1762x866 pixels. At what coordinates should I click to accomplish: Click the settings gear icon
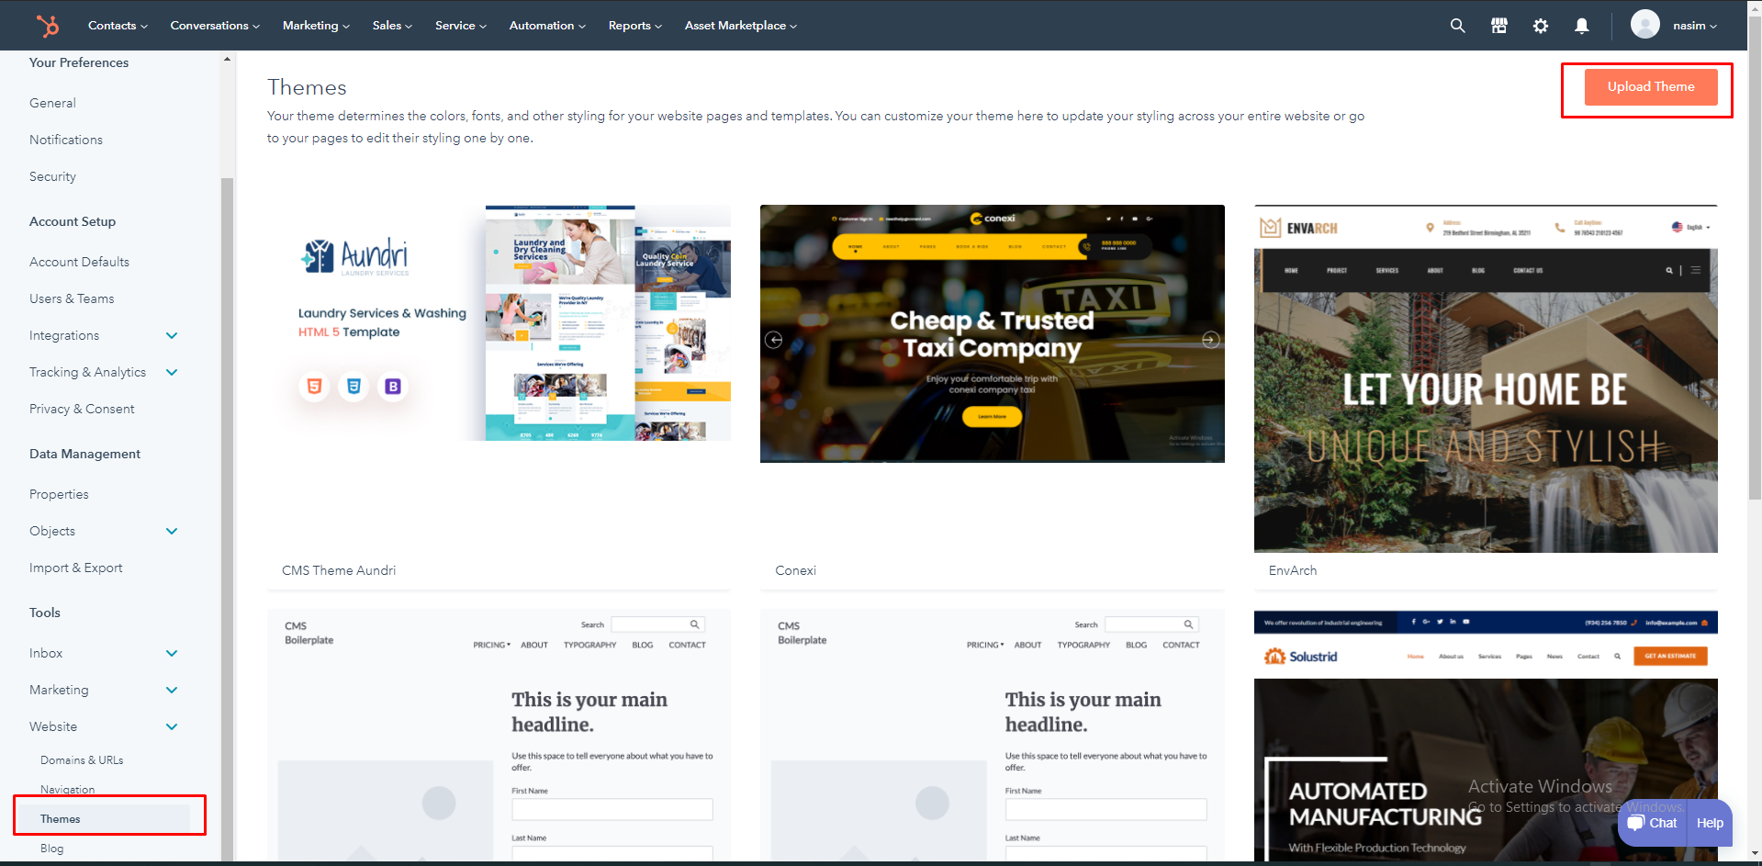point(1541,26)
